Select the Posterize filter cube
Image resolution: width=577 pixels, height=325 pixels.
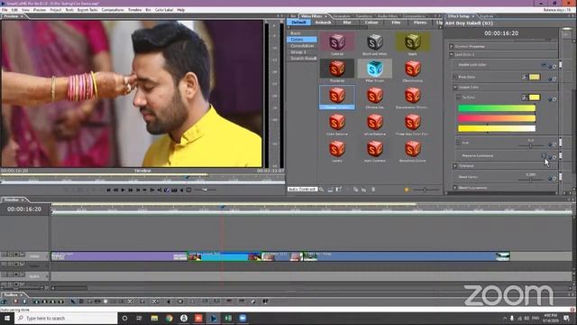(336, 69)
